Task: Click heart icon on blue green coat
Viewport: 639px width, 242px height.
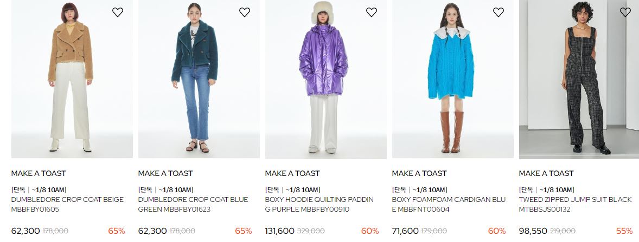Action: coord(245,12)
